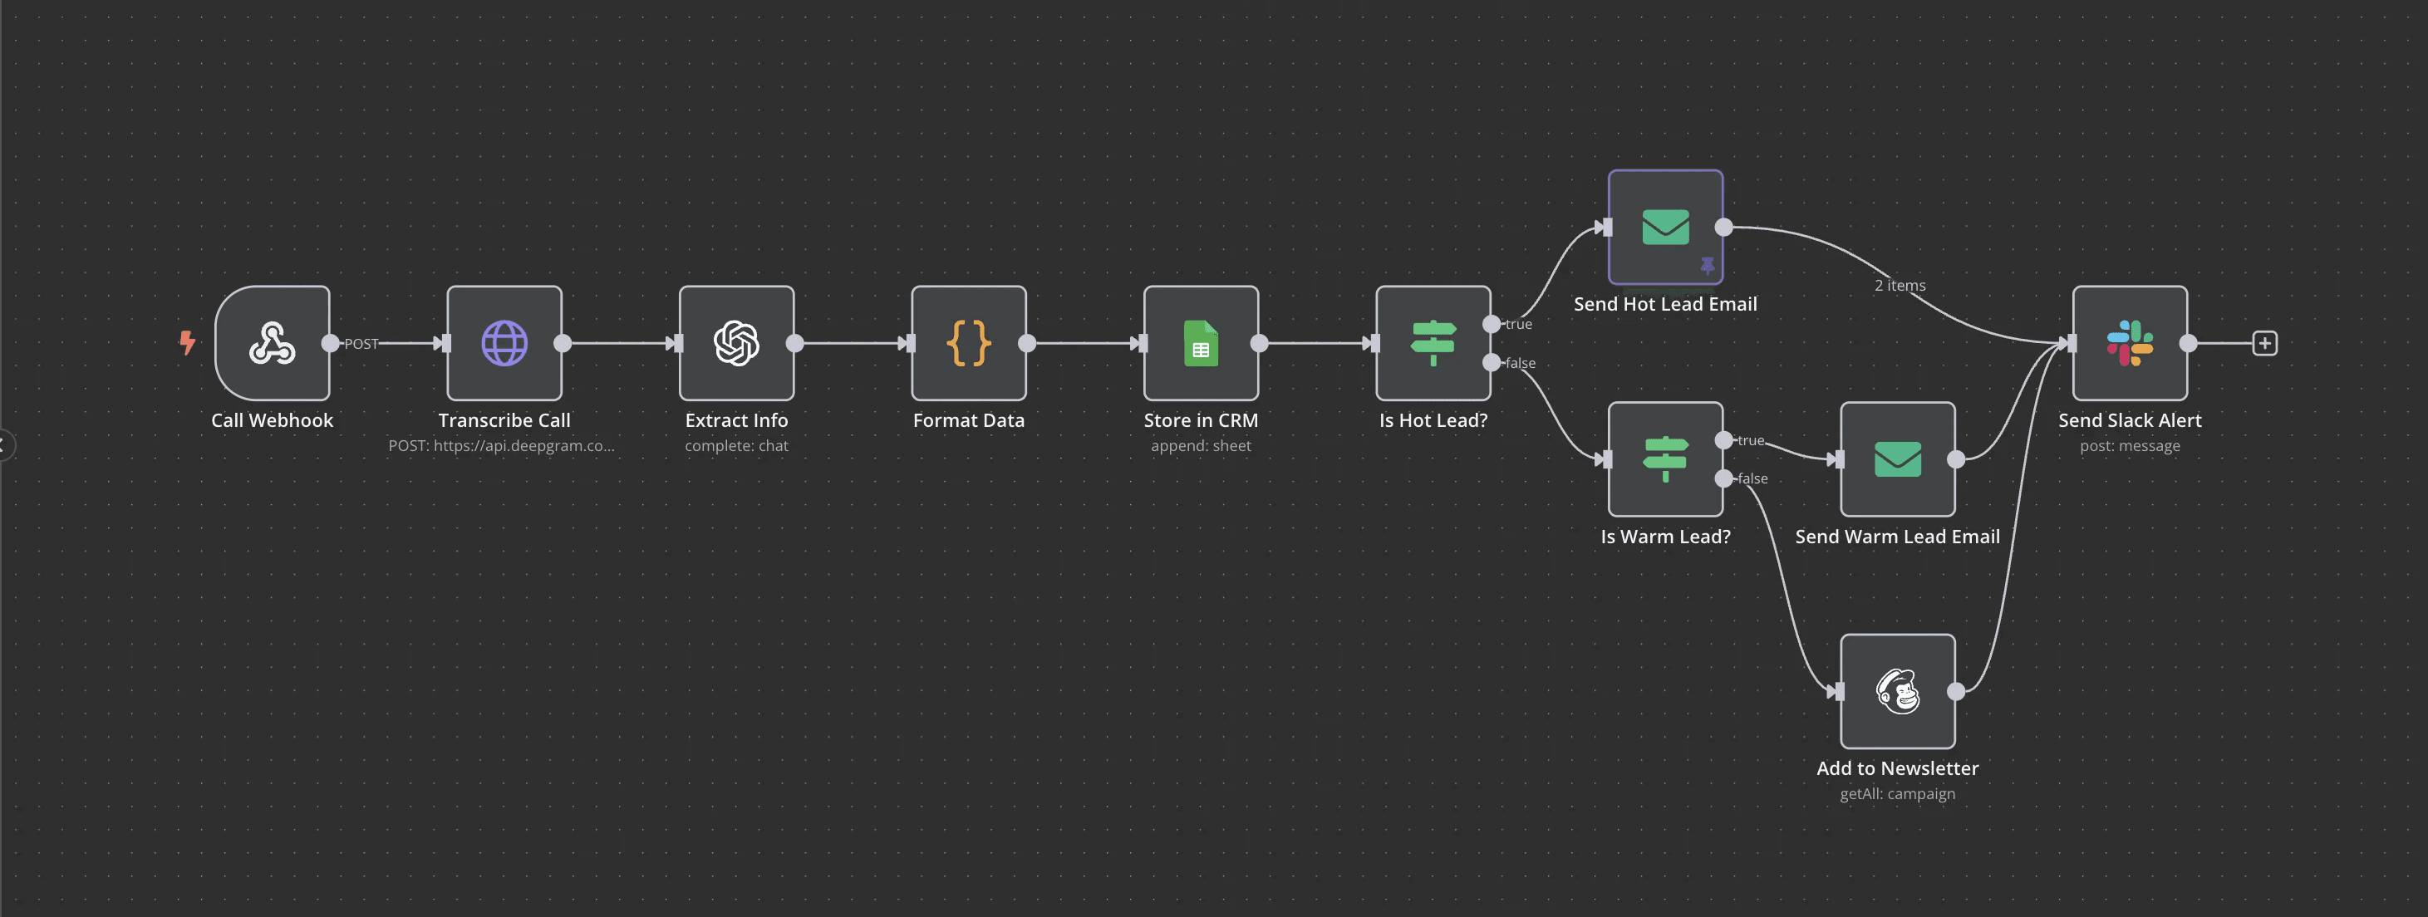Click the true output of Is Warm Lead?
2428x917 pixels.
(1724, 440)
